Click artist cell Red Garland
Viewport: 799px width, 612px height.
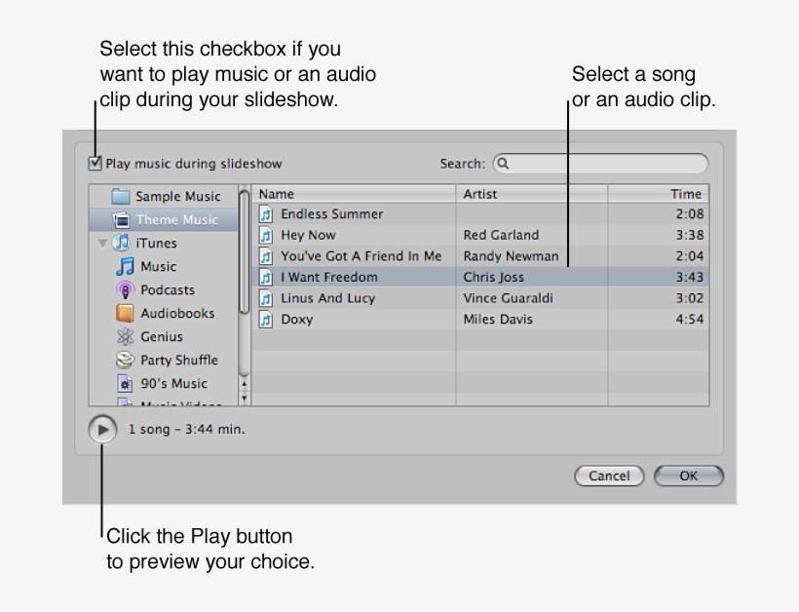[501, 235]
